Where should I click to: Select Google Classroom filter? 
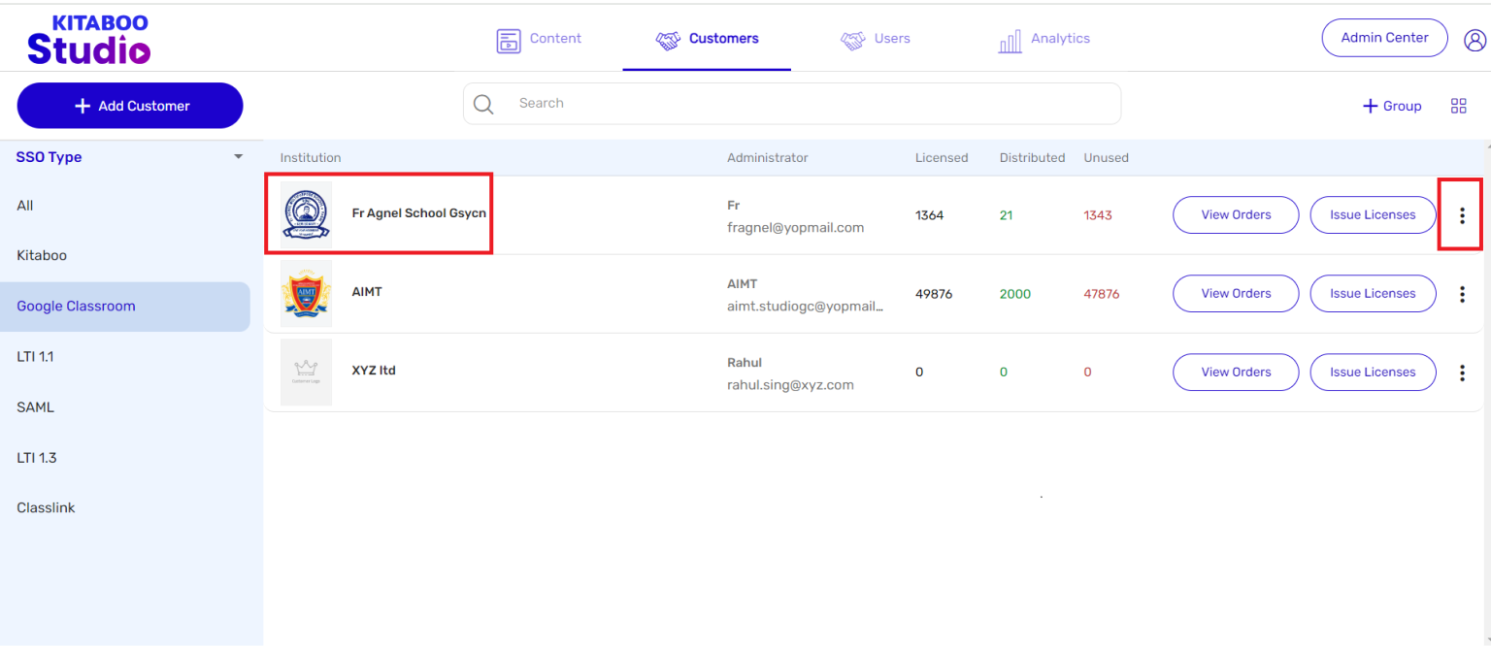[125, 307]
